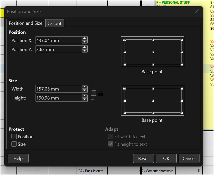Decrease Width with down arrow

(x=85, y=90)
